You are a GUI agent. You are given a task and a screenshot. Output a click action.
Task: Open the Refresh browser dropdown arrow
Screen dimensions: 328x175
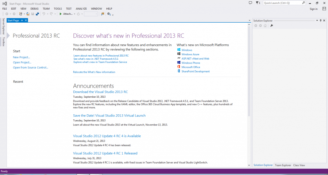pos(82,14)
